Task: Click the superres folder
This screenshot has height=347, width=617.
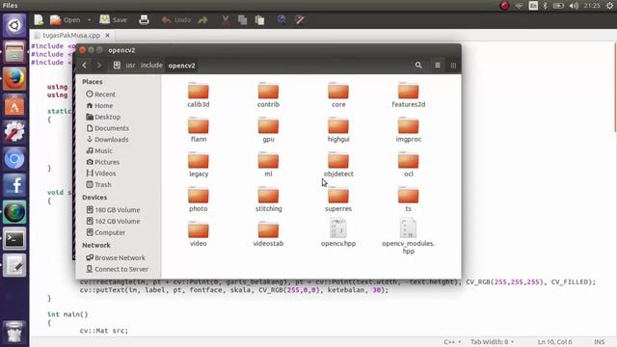Action: click(x=338, y=200)
